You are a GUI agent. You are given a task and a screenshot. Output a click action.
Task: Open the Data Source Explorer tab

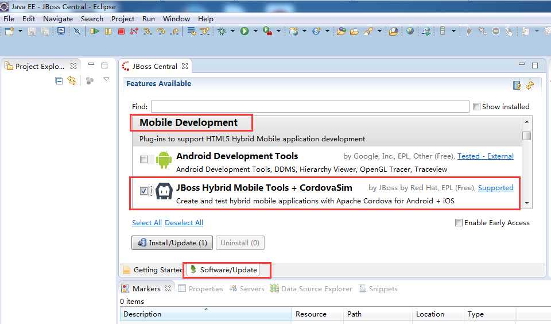pos(311,288)
